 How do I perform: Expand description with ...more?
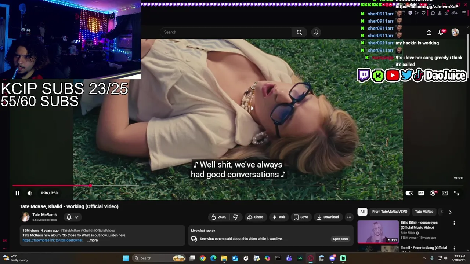pos(92,241)
